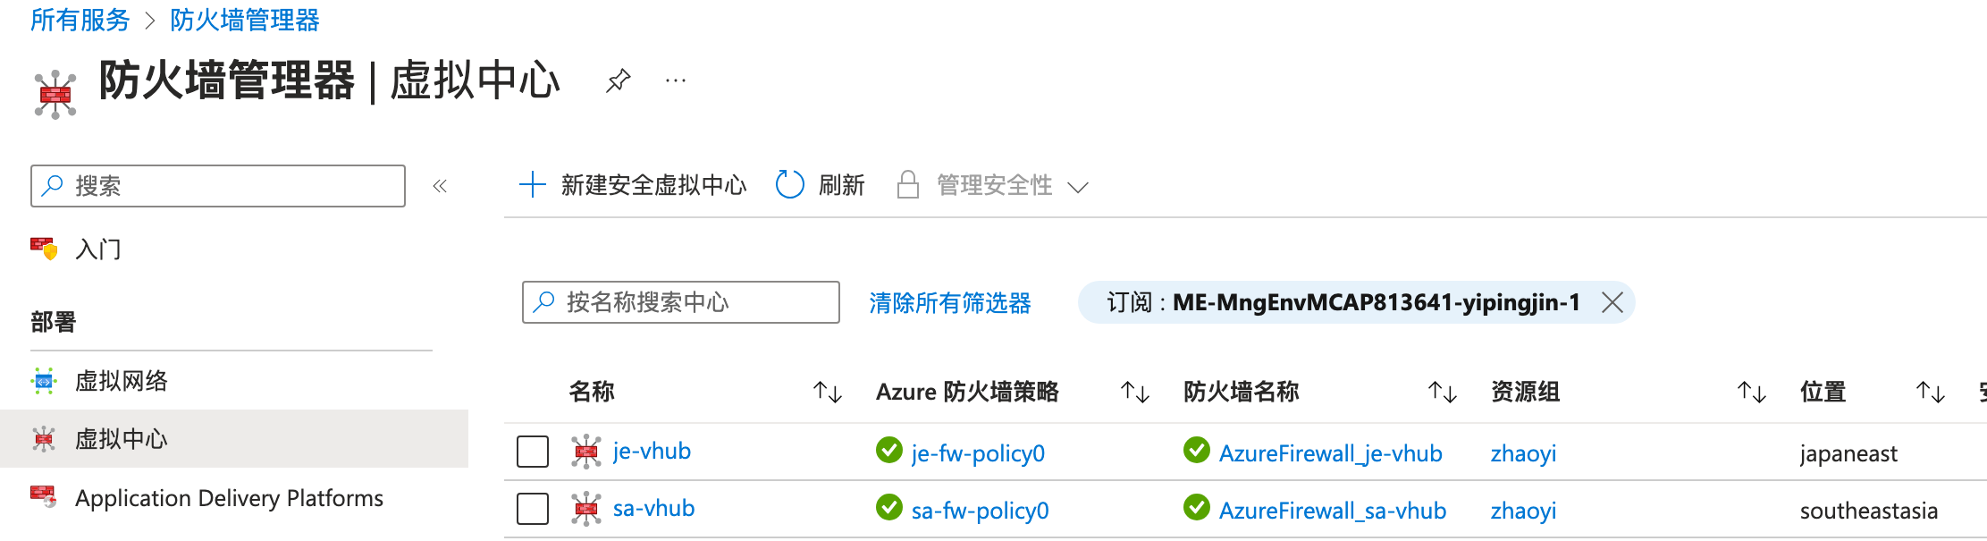Focus the sidebar 搜索 input field
Image resolution: width=1987 pixels, height=541 pixels.
click(x=218, y=186)
